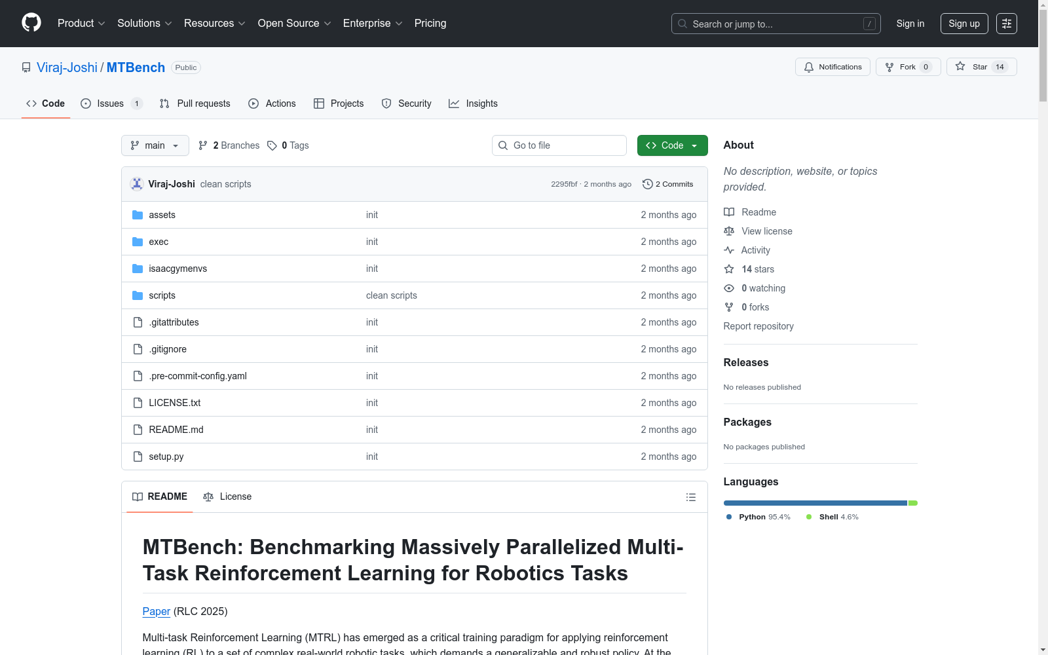The height and width of the screenshot is (655, 1048).
Task: Click the Python language bar segment
Action: (815, 503)
